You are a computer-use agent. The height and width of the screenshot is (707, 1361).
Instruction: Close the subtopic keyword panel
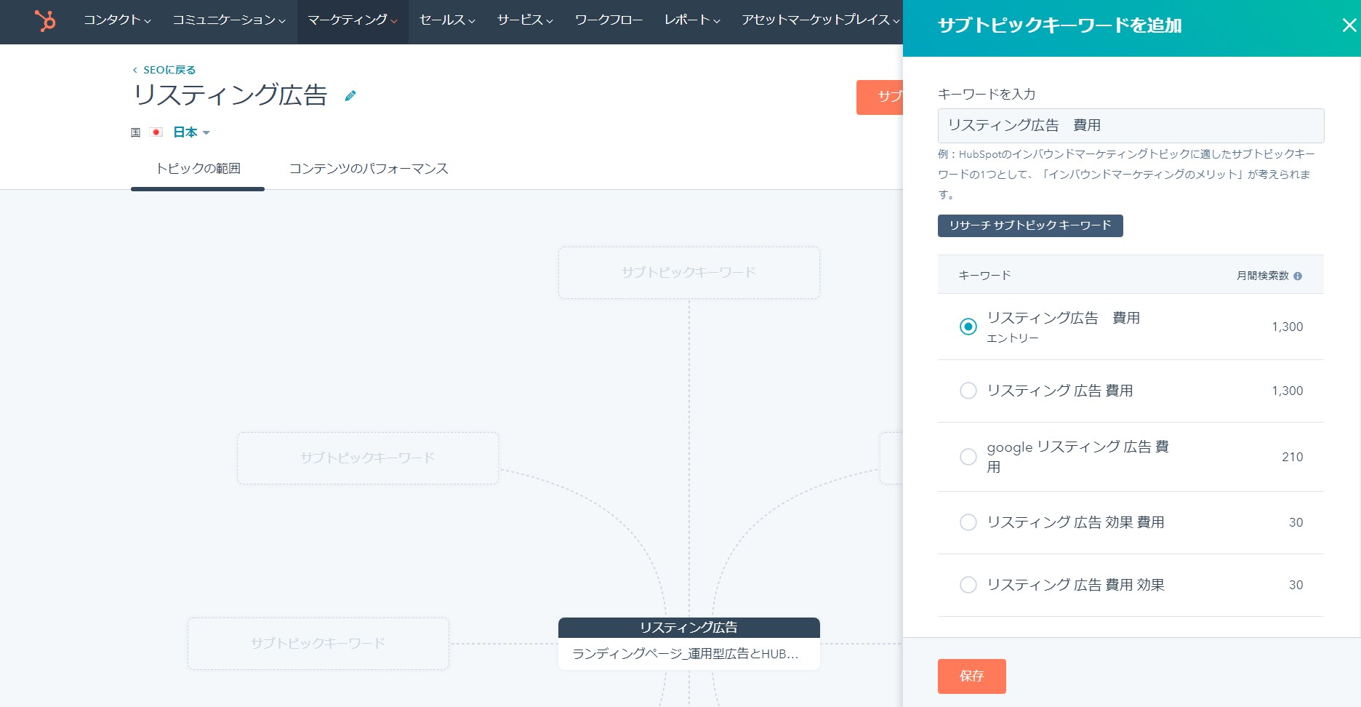(x=1349, y=25)
